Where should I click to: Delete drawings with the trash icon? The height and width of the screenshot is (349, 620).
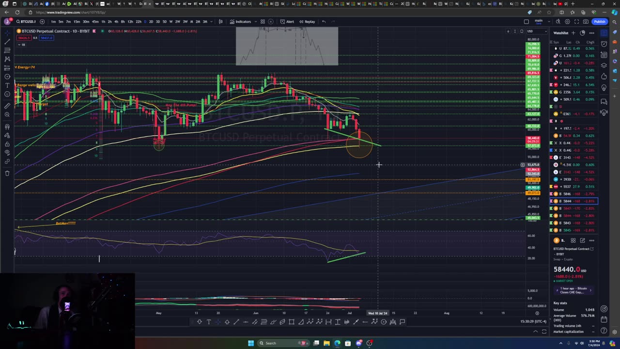pos(7,173)
